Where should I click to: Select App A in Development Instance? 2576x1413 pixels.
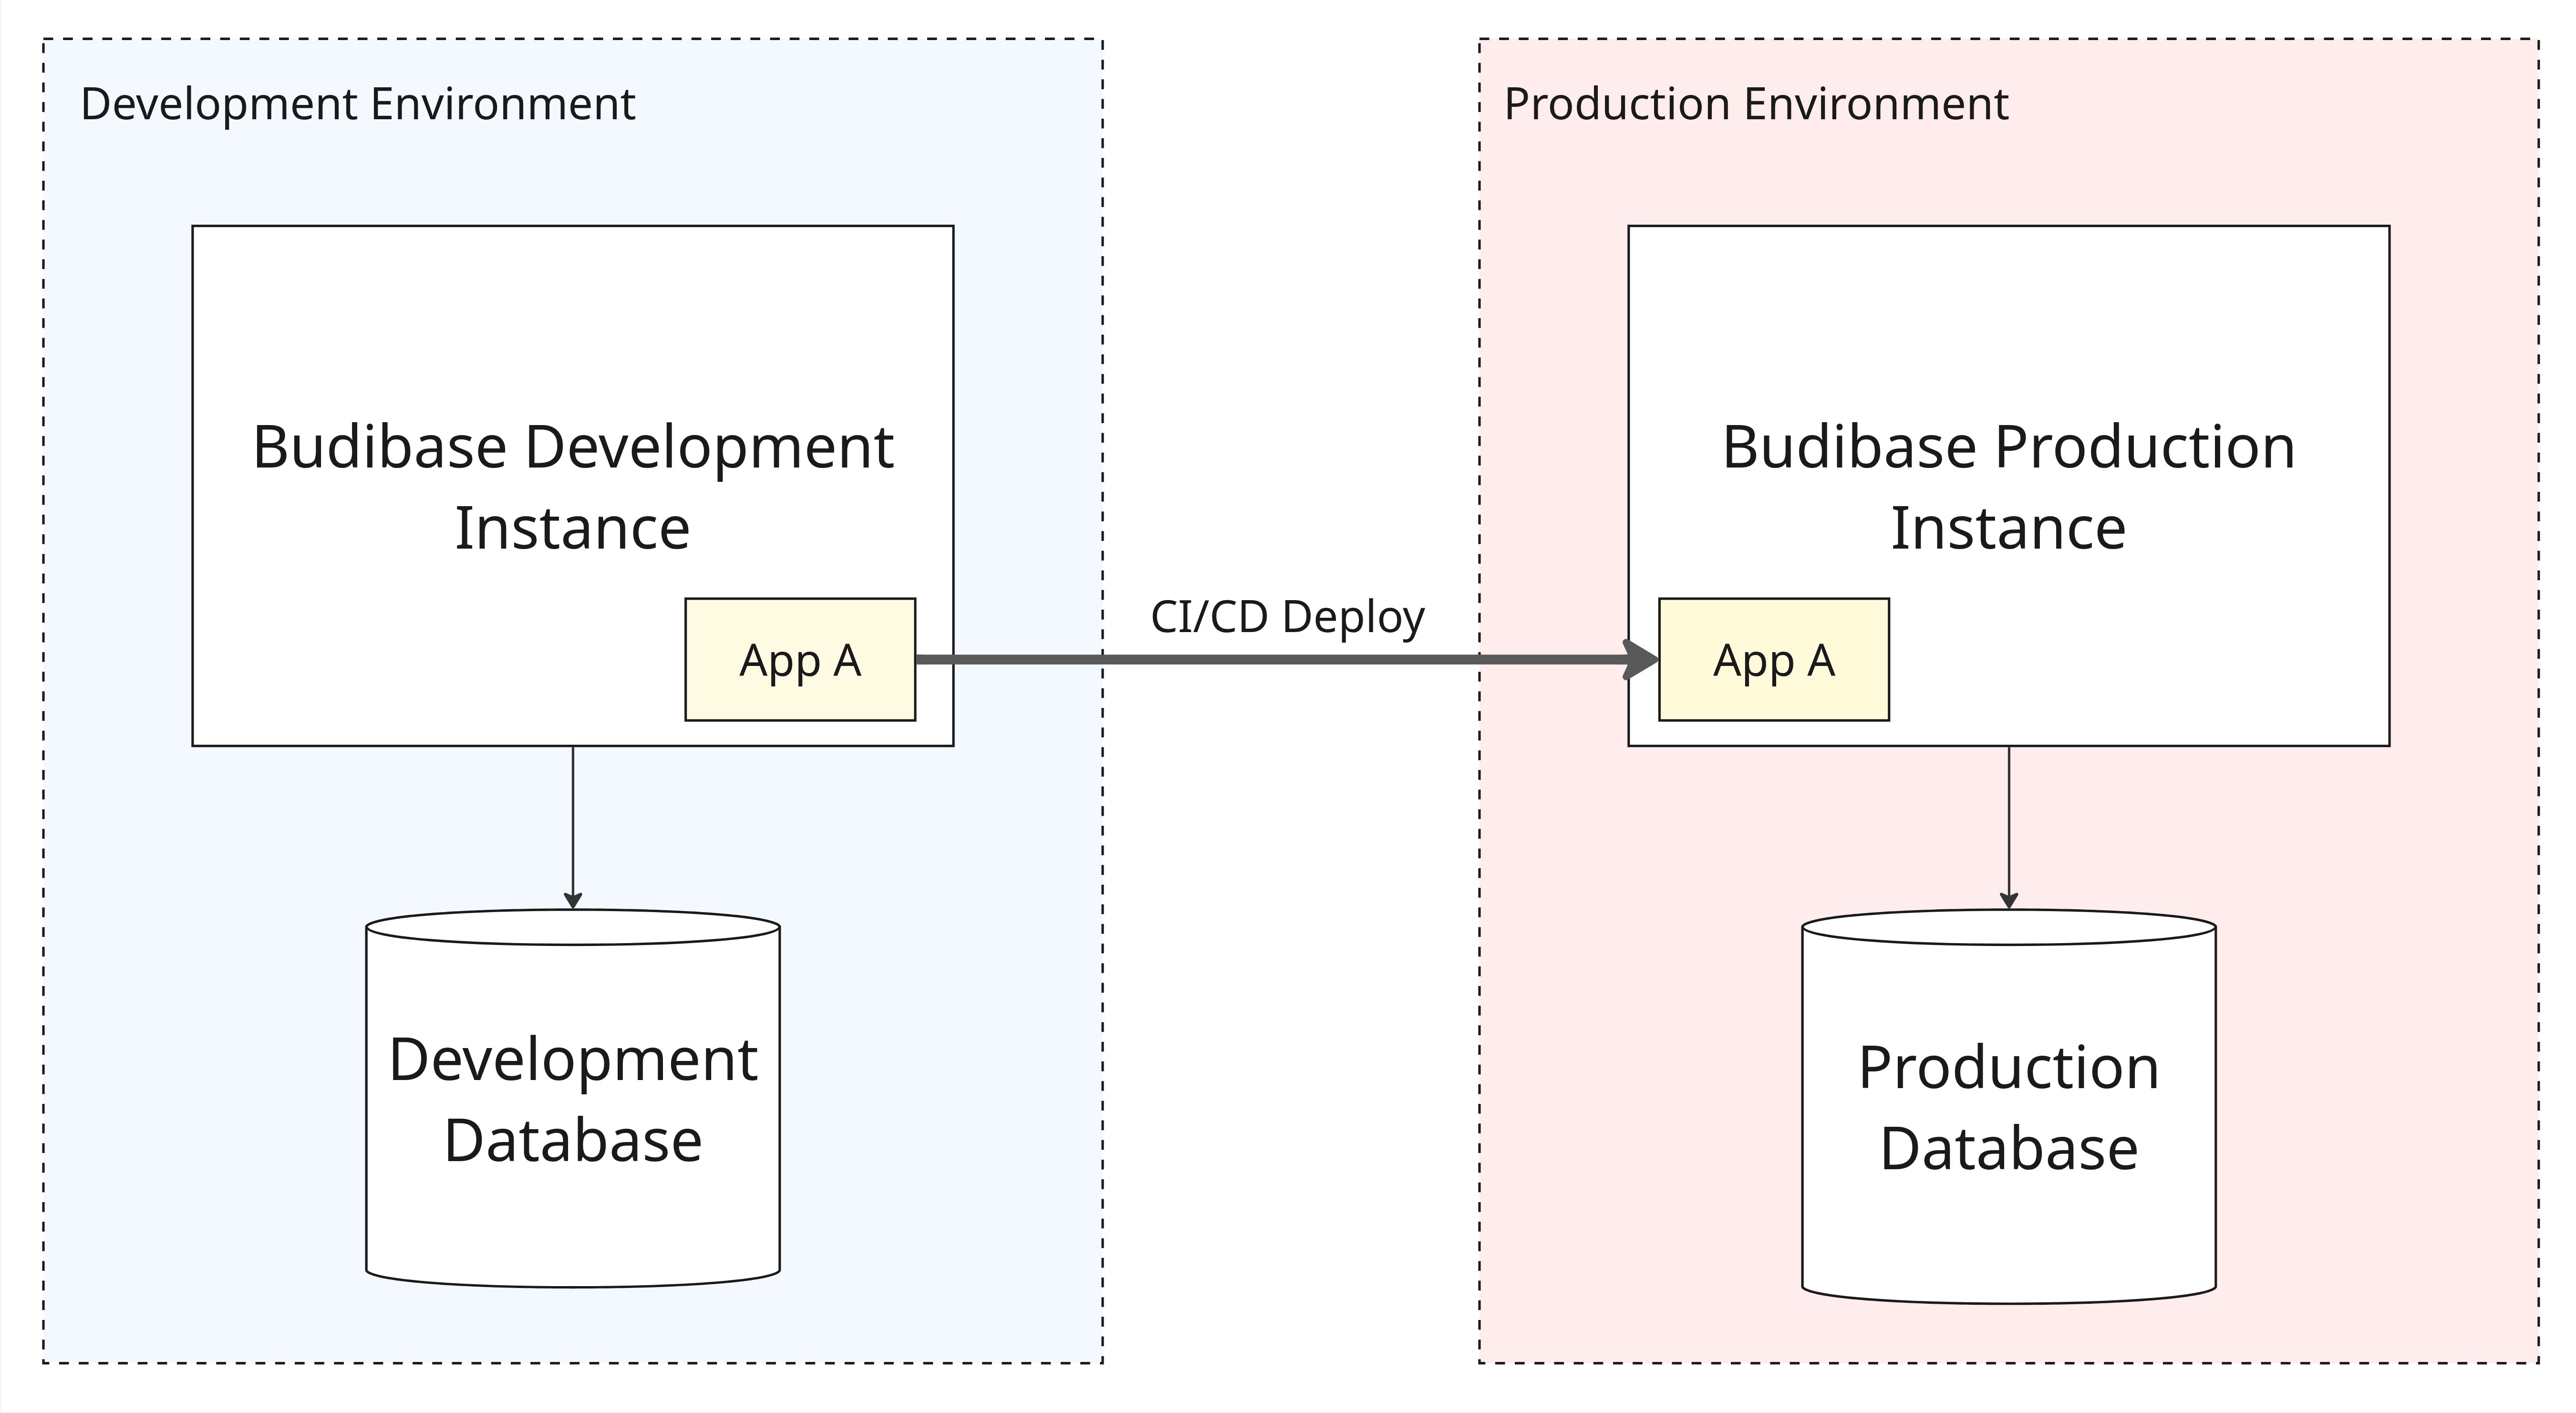(x=799, y=660)
